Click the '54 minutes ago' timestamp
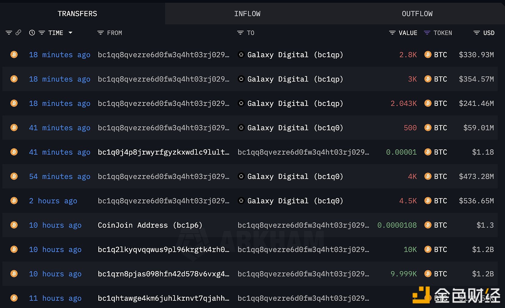 coord(60,177)
